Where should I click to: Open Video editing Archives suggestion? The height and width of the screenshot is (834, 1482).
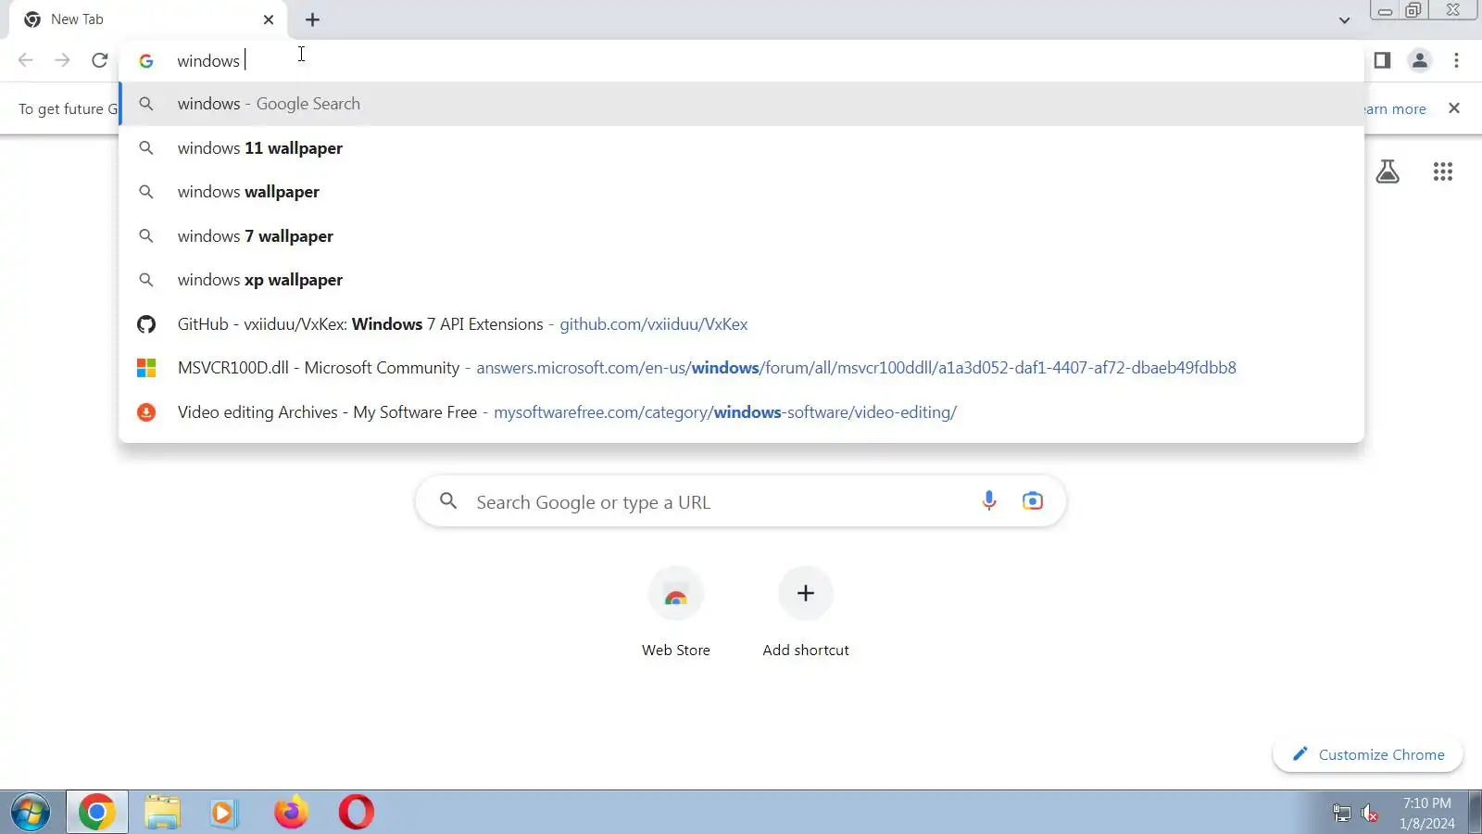(x=741, y=412)
